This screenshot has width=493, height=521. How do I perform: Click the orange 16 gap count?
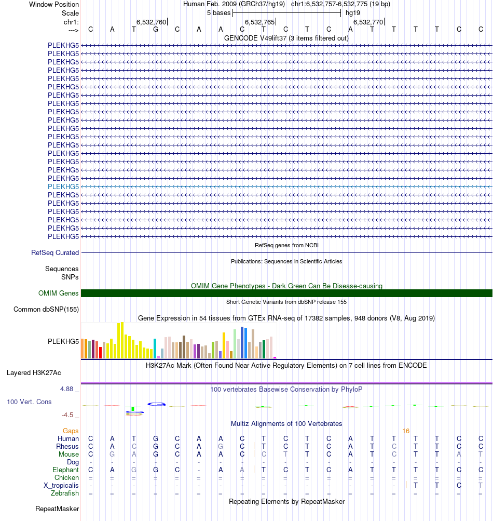(x=406, y=431)
